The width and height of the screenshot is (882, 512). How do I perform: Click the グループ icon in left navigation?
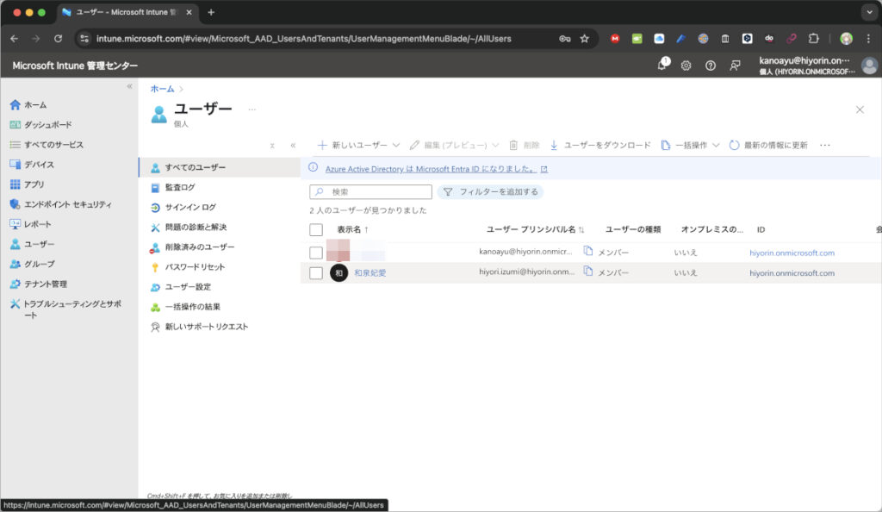point(16,264)
